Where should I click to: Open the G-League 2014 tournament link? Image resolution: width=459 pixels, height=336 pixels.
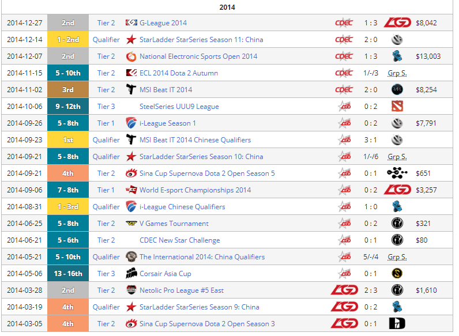pyautogui.click(x=163, y=23)
